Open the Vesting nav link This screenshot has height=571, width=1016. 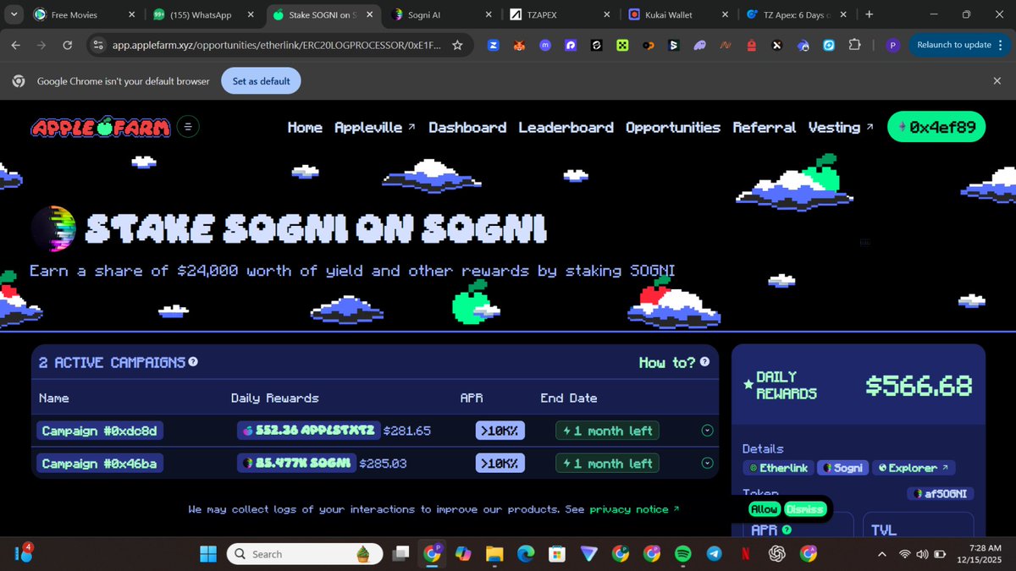click(x=841, y=127)
